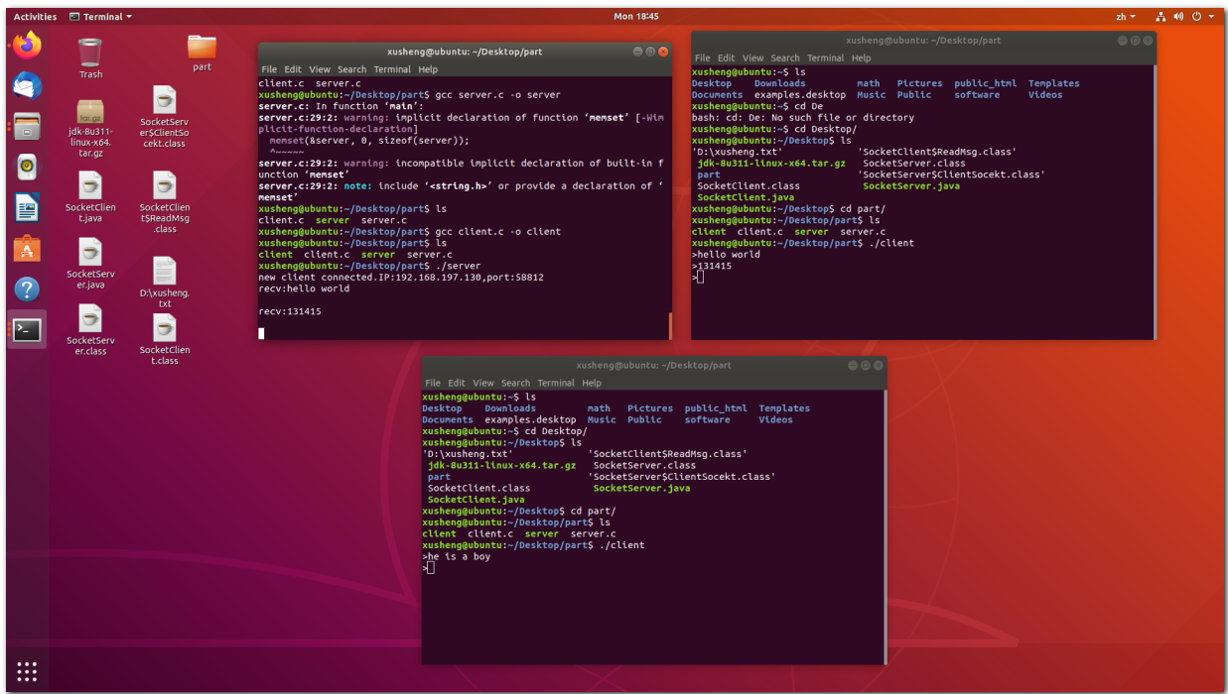Screen dimensions: 1228x694
Task: Select the running Terminal icon in the dock
Action: [26, 328]
